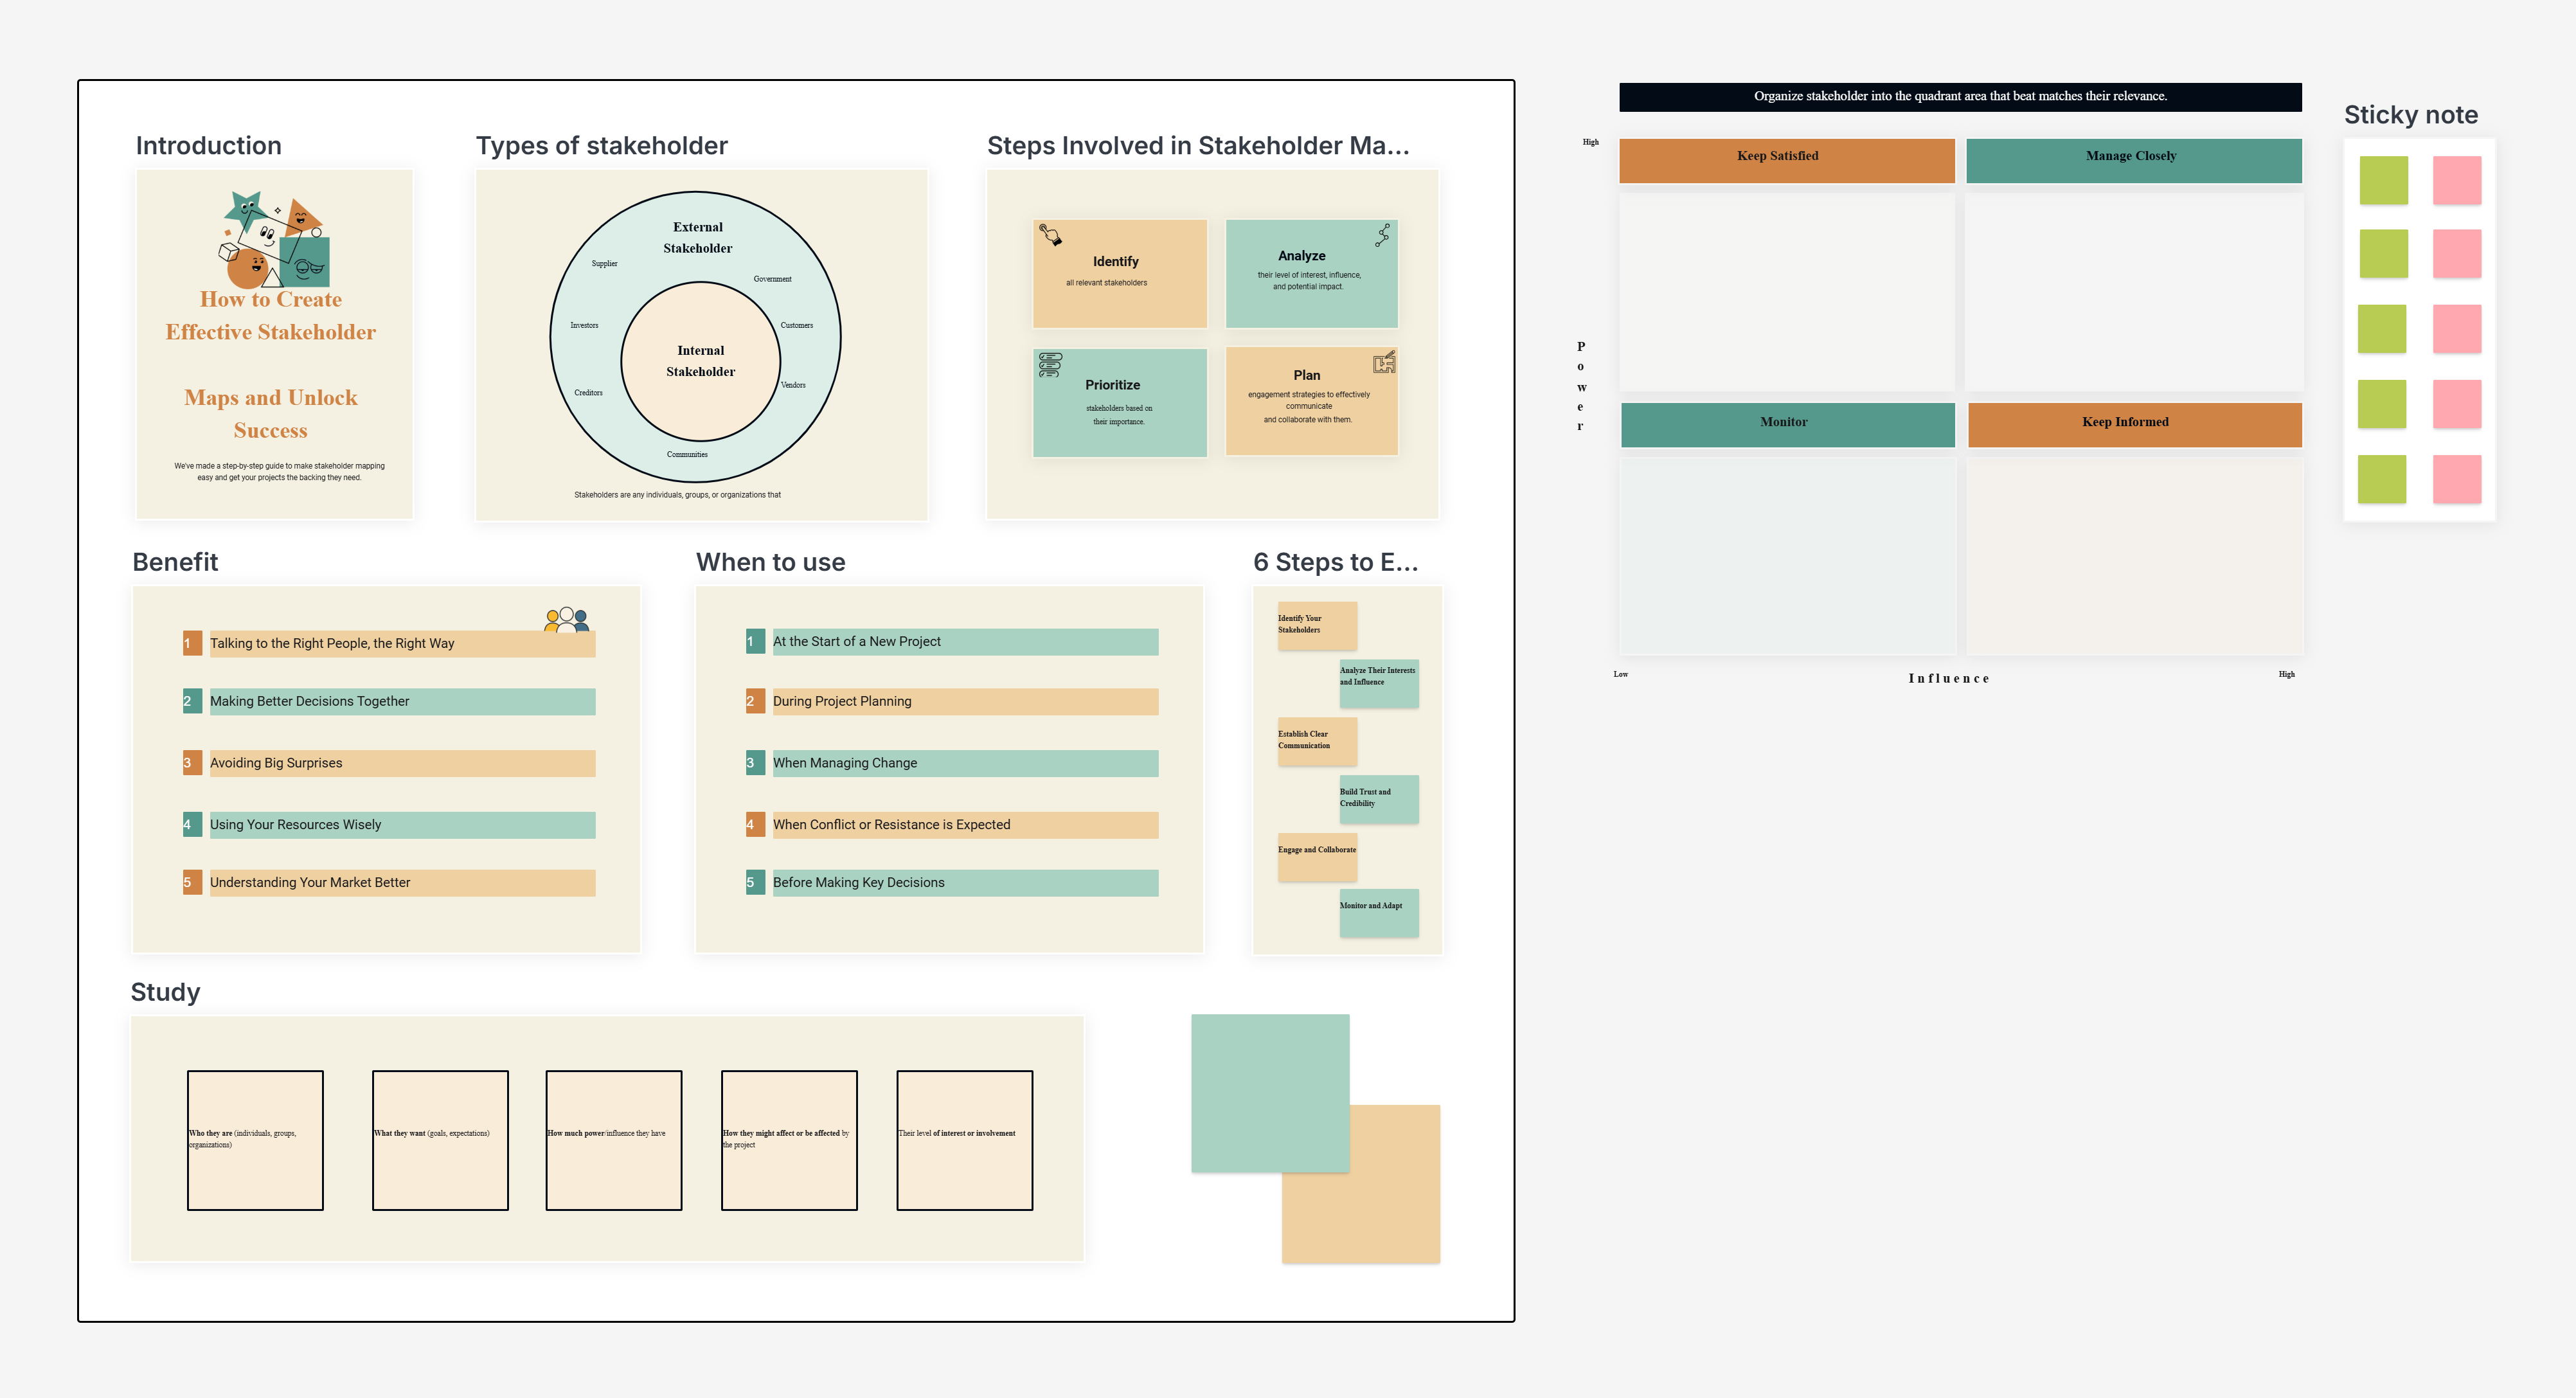The image size is (2576, 1398).
Task: Click the list icon on Prioritize card
Action: click(x=1050, y=365)
